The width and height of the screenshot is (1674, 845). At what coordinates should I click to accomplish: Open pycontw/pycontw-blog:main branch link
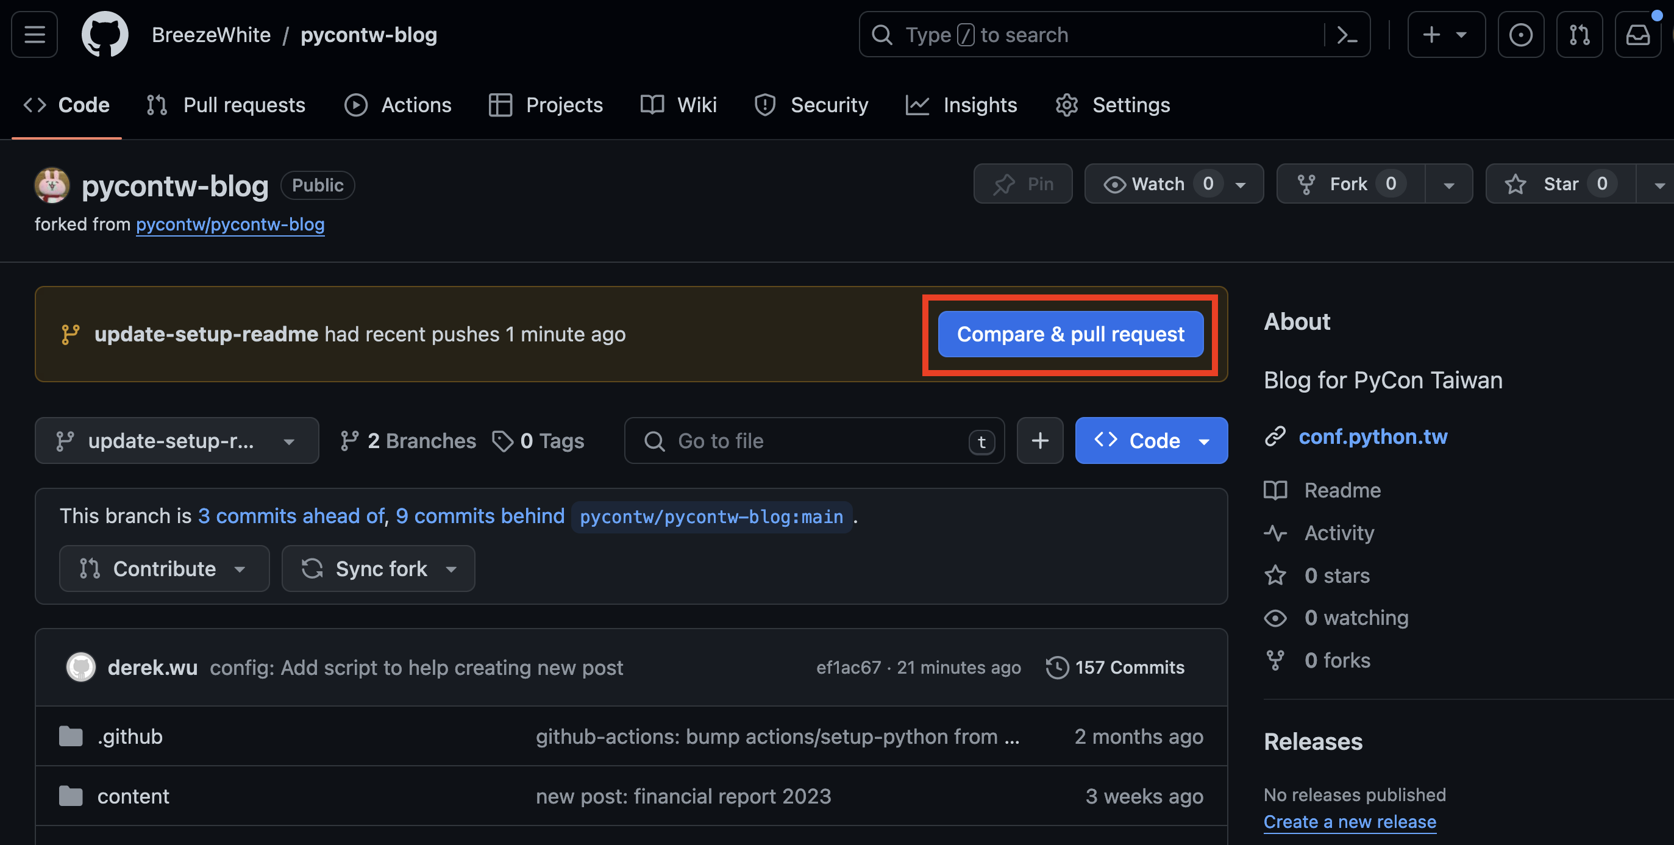[x=711, y=517]
